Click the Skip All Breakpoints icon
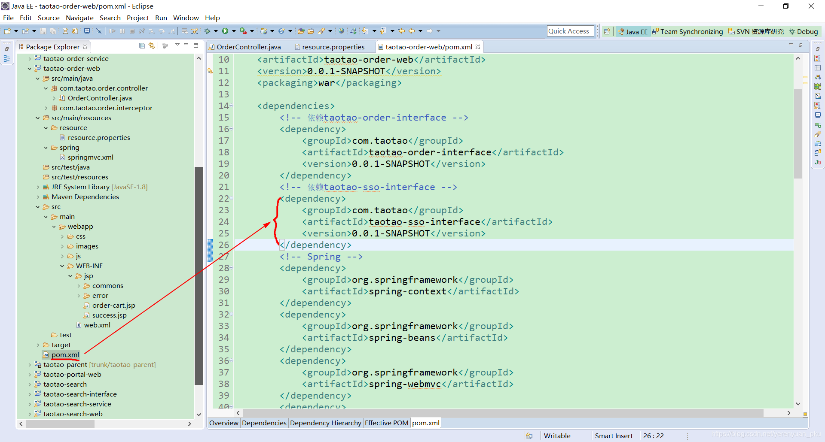 pos(99,31)
